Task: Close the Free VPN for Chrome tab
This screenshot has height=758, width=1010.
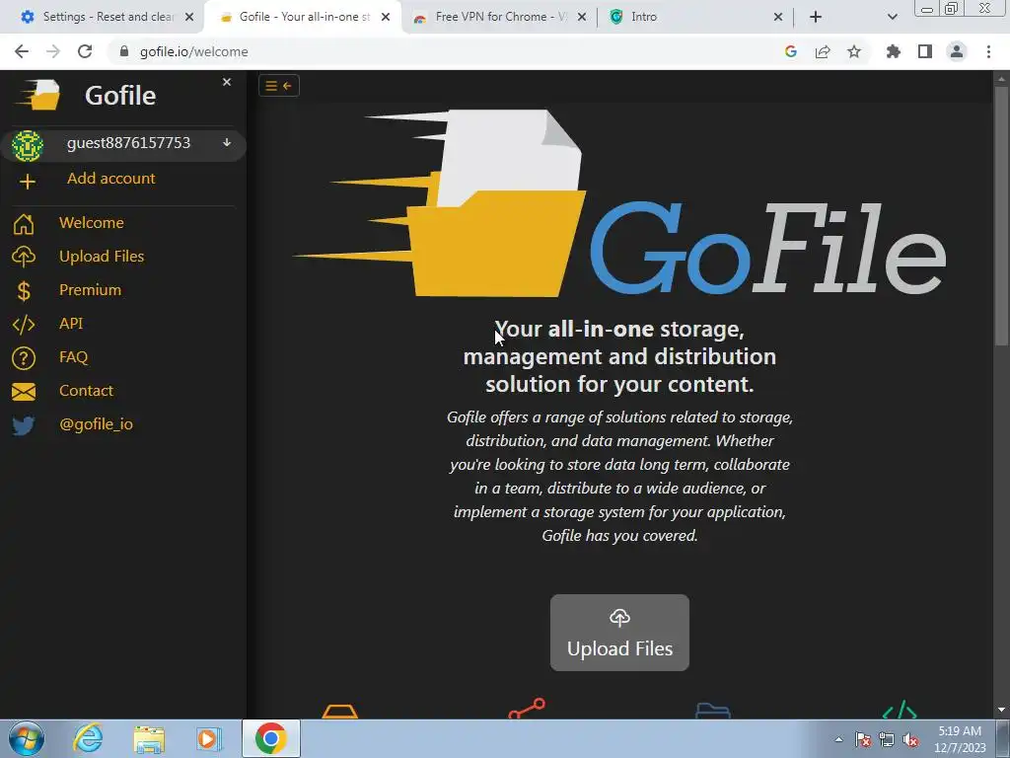Action: pyautogui.click(x=582, y=17)
